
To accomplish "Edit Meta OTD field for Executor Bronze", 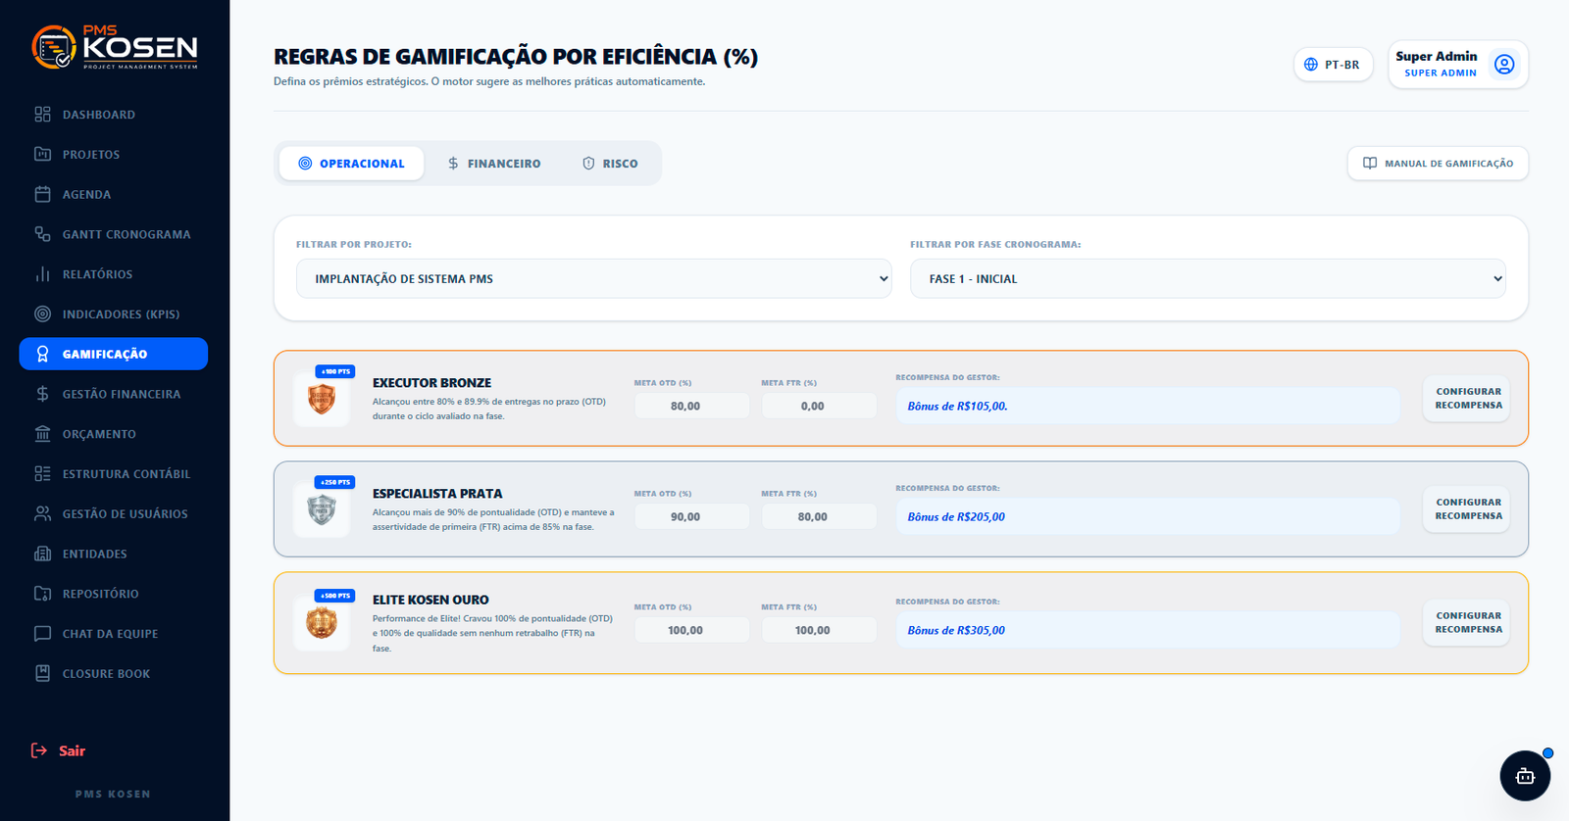I will (691, 406).
